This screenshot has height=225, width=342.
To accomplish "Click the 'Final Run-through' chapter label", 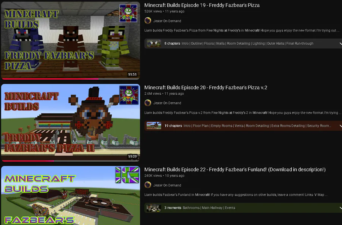I will [300, 44].
